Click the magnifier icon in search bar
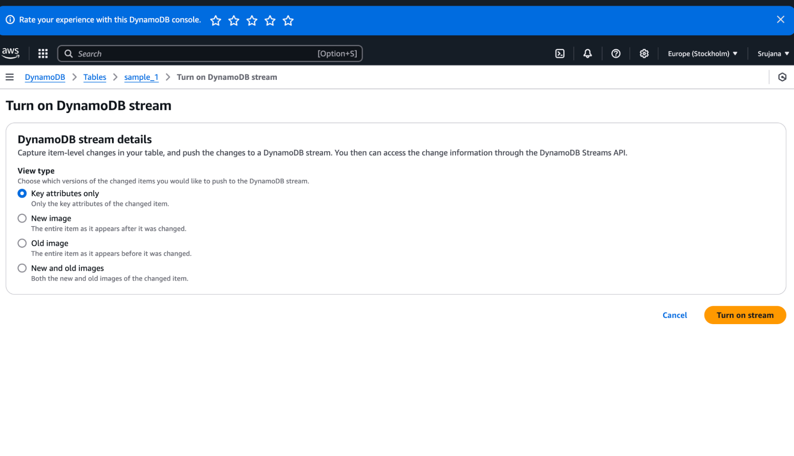The width and height of the screenshot is (794, 456). click(69, 54)
